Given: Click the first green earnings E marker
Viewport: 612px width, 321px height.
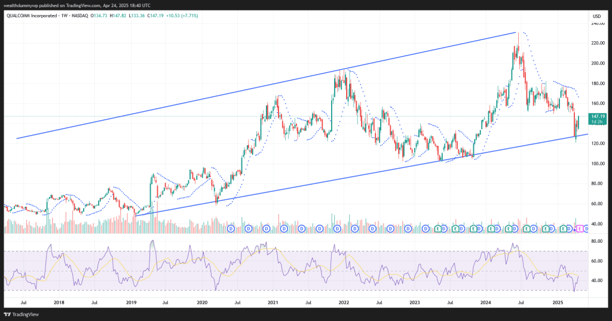Looking at the screenshot, I should coord(438,228).
